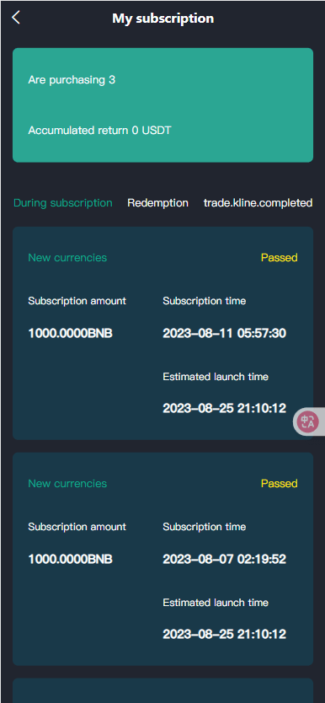Click subscription time 2023-08-11 05:57:30
The width and height of the screenshot is (325, 703).
pos(224,334)
